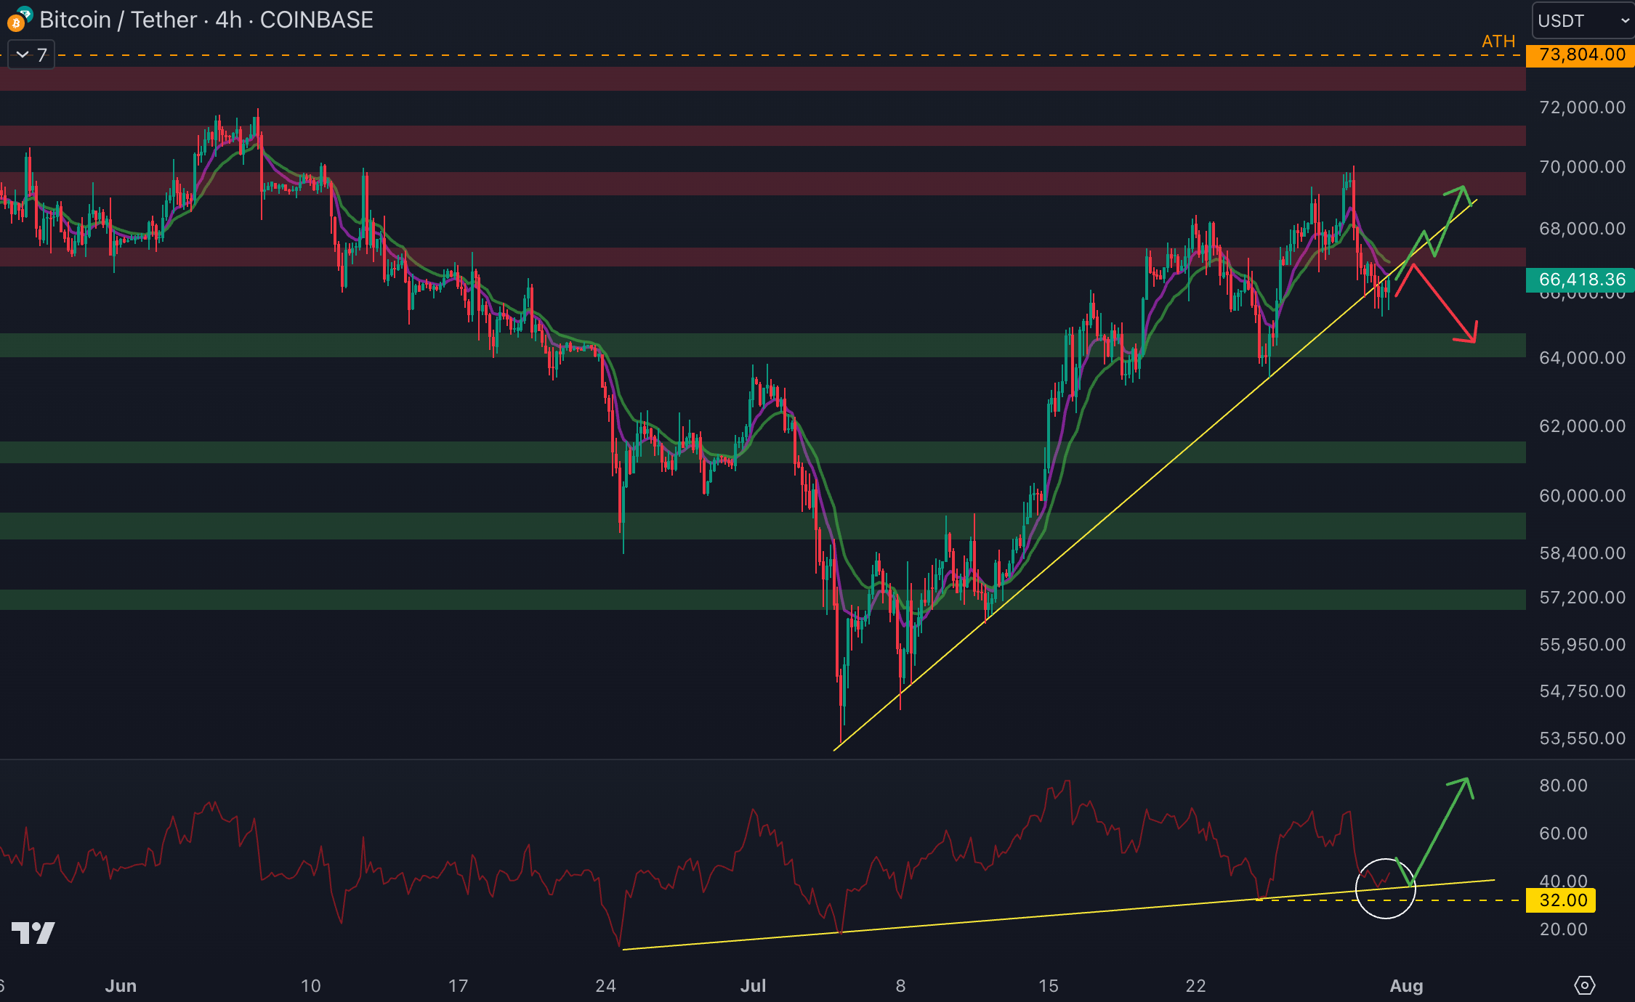
Task: Click the ATH line label
Action: 1498,41
